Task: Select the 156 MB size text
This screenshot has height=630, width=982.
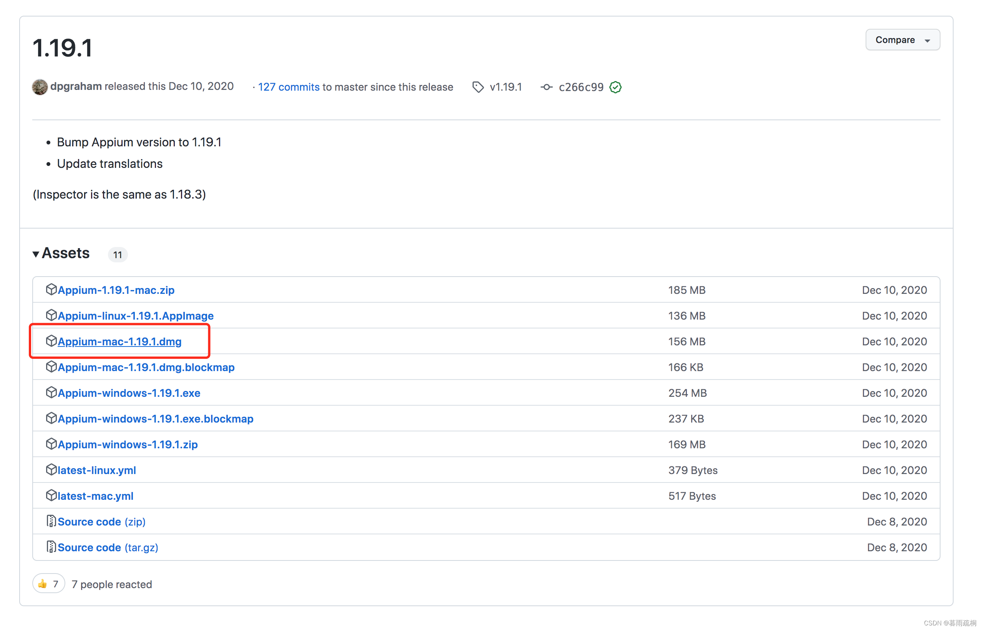Action: 687,342
